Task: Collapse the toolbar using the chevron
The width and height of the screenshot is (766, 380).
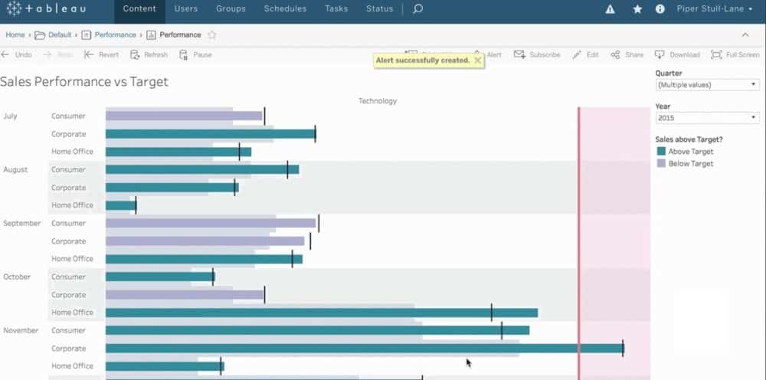Action: point(745,35)
